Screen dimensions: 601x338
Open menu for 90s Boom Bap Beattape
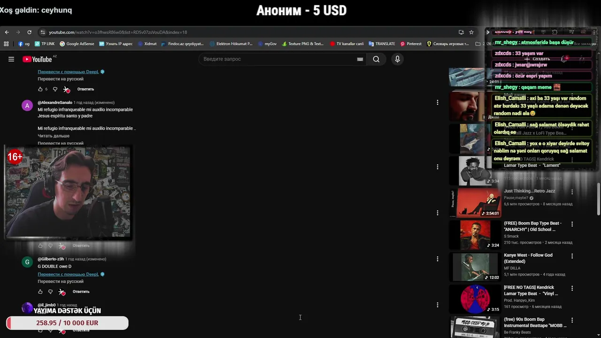coord(572,320)
